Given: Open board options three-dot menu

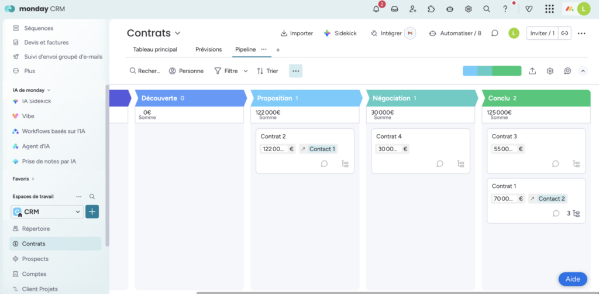Looking at the screenshot, I should point(581,33).
